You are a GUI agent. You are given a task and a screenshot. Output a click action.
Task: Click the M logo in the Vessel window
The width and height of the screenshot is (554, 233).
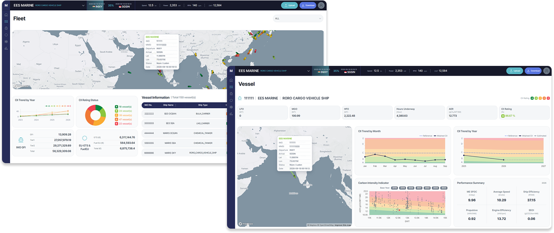coord(231,71)
